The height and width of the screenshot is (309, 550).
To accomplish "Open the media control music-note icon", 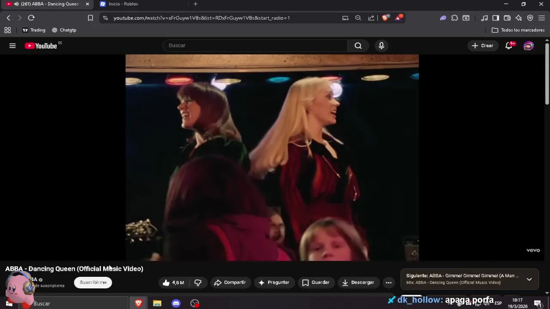I will pyautogui.click(x=484, y=18).
